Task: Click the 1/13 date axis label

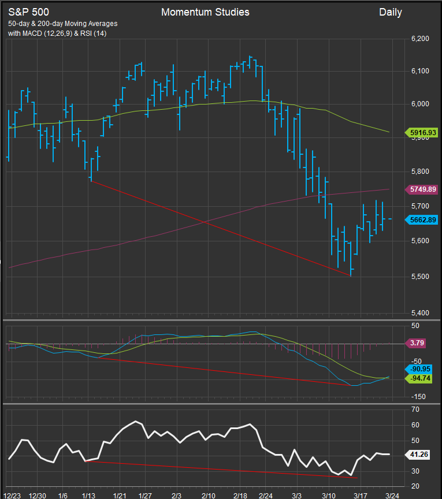Action: tap(88, 496)
